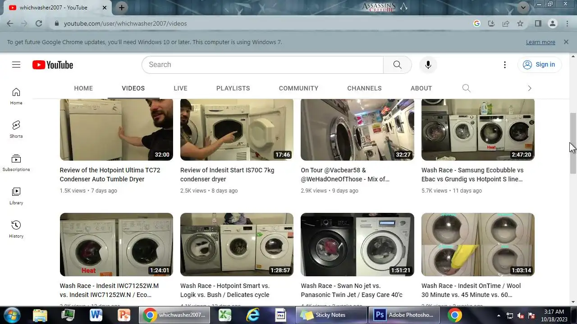The height and width of the screenshot is (324, 577).
Task: Open Library in sidebar
Action: [x=16, y=196]
